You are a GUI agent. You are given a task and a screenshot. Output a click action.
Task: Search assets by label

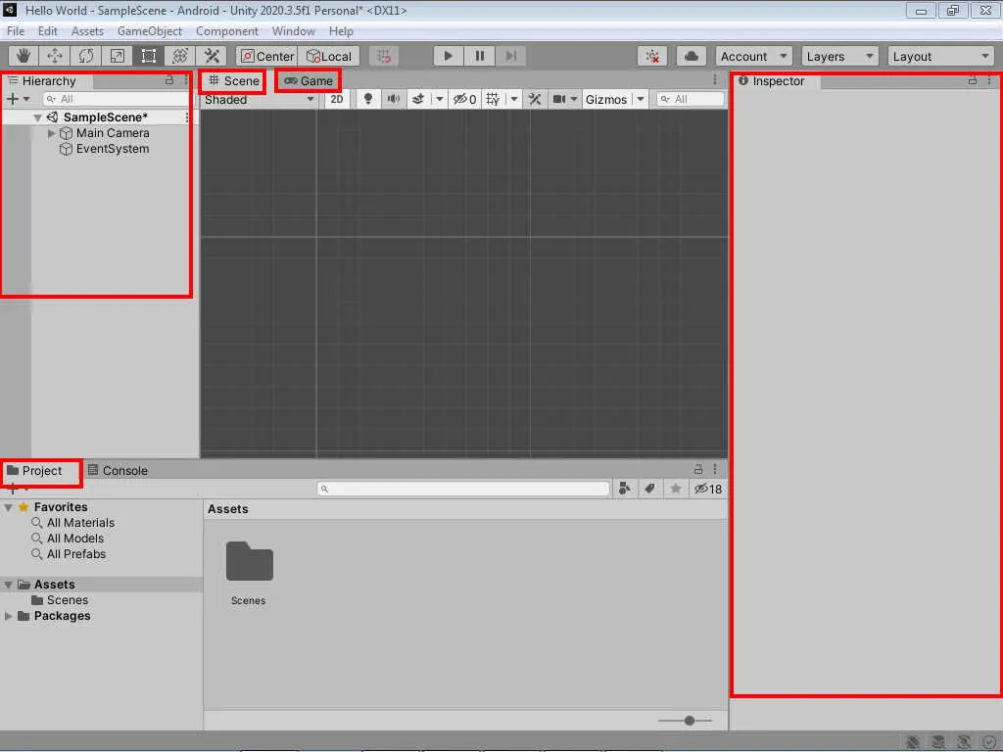[x=650, y=490]
